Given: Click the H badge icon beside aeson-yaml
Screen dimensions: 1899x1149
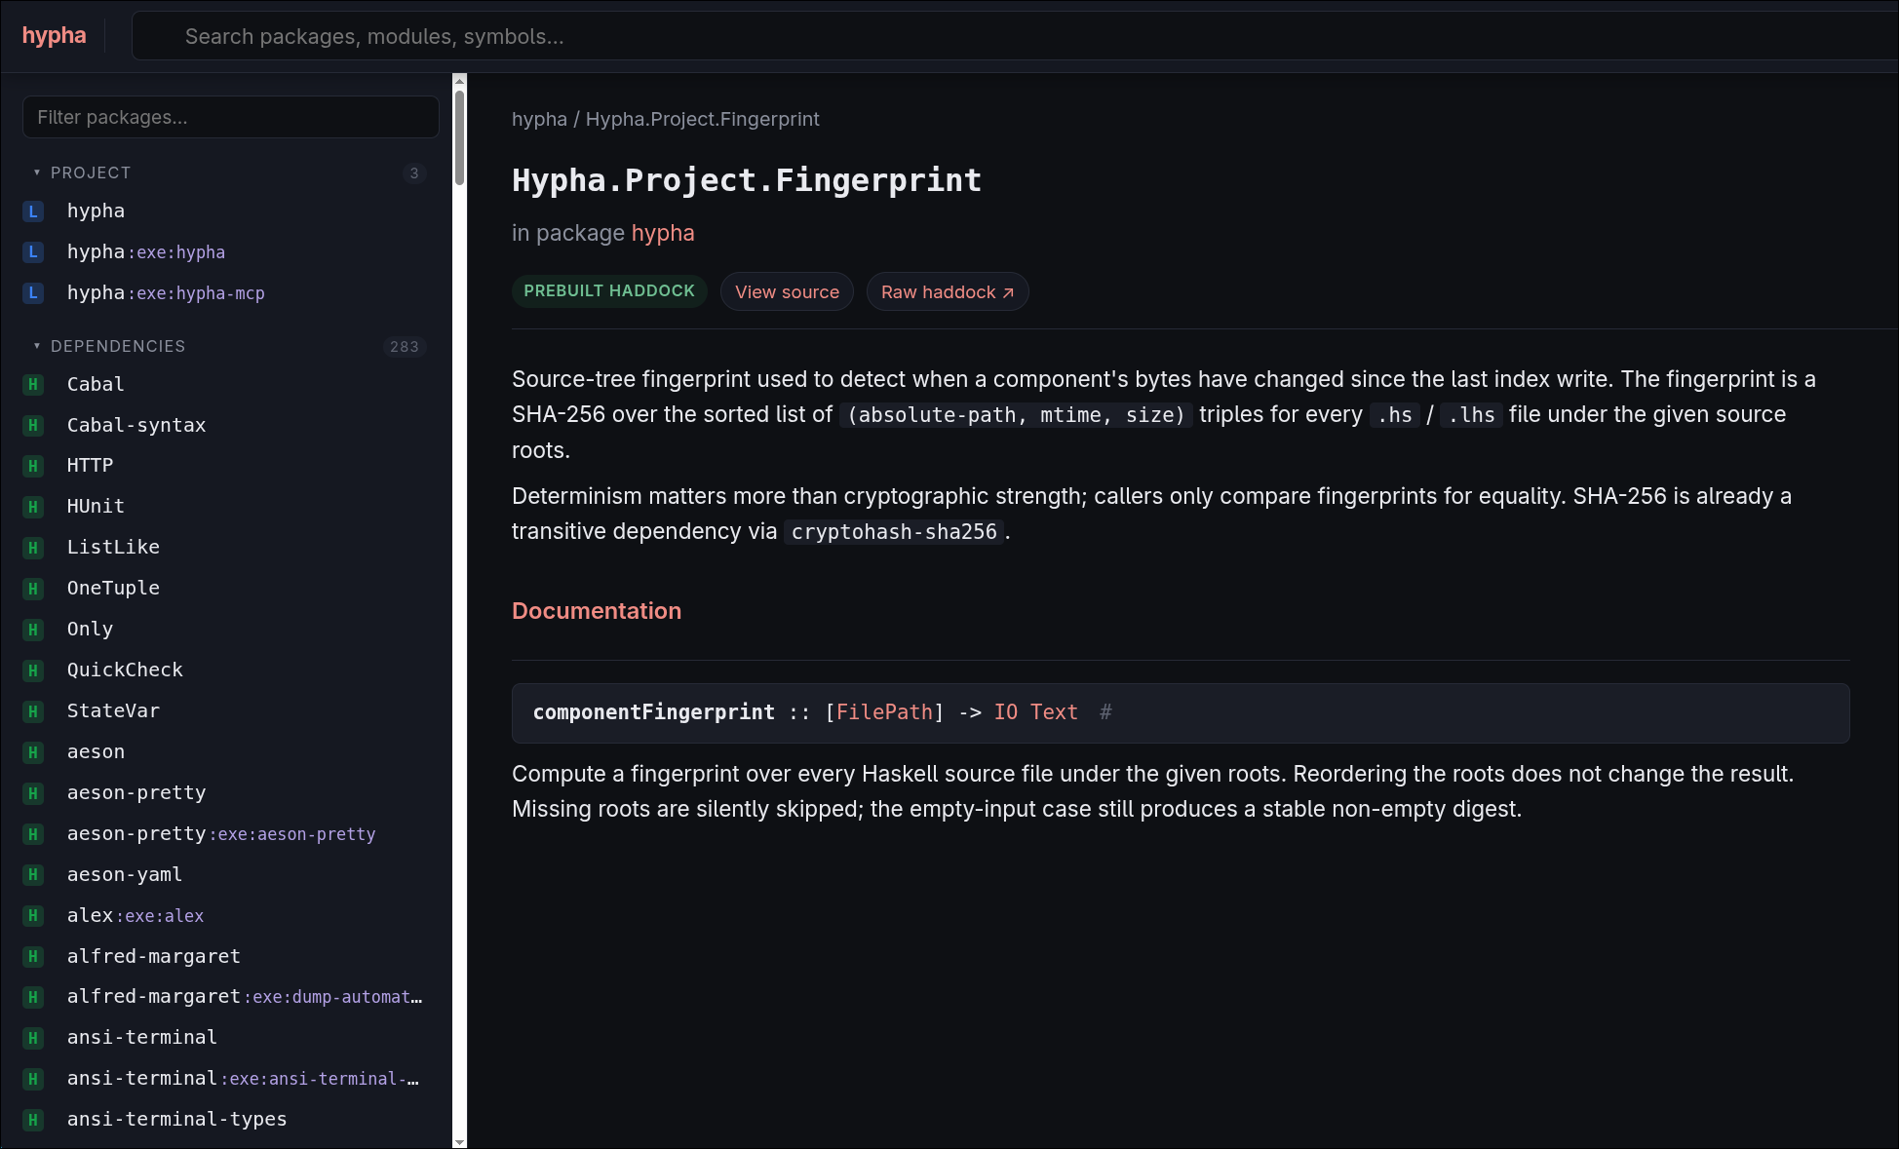Looking at the screenshot, I should click(33, 875).
